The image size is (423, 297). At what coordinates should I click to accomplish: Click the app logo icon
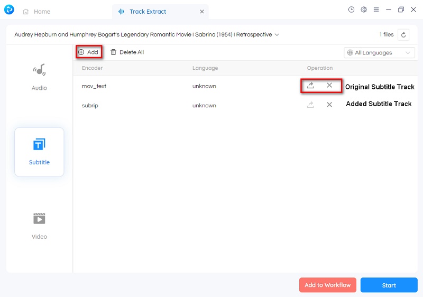coord(9,10)
